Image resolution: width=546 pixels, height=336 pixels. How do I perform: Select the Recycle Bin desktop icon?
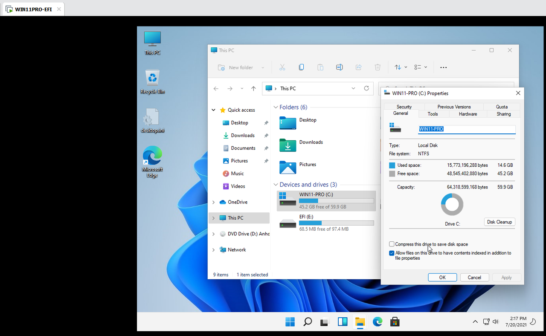pos(152,82)
